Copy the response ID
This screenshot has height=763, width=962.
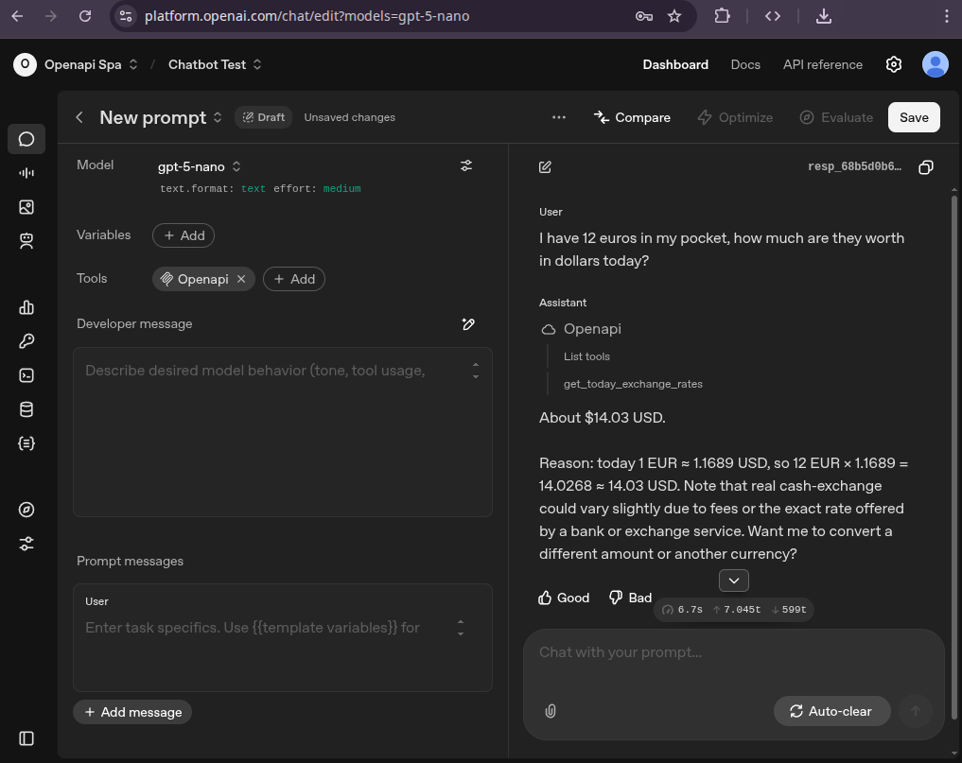926,167
